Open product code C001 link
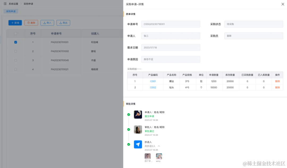The width and height of the screenshot is (287, 168). (x=153, y=81)
